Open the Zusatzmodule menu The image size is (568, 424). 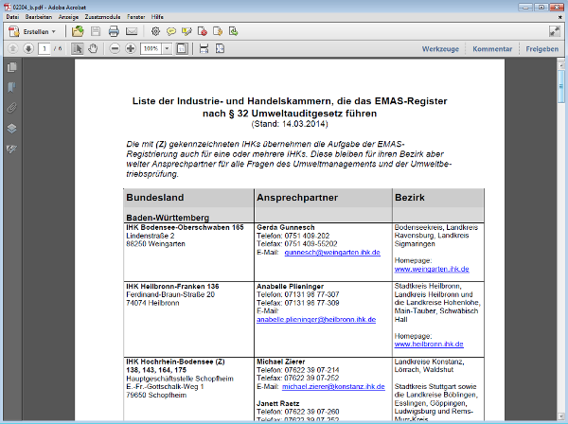pos(103,17)
